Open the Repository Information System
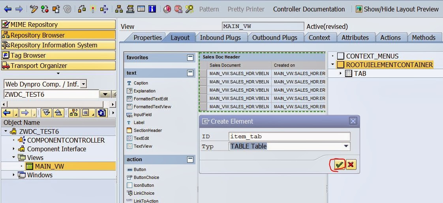The height and width of the screenshot is (203, 443). coord(58,45)
